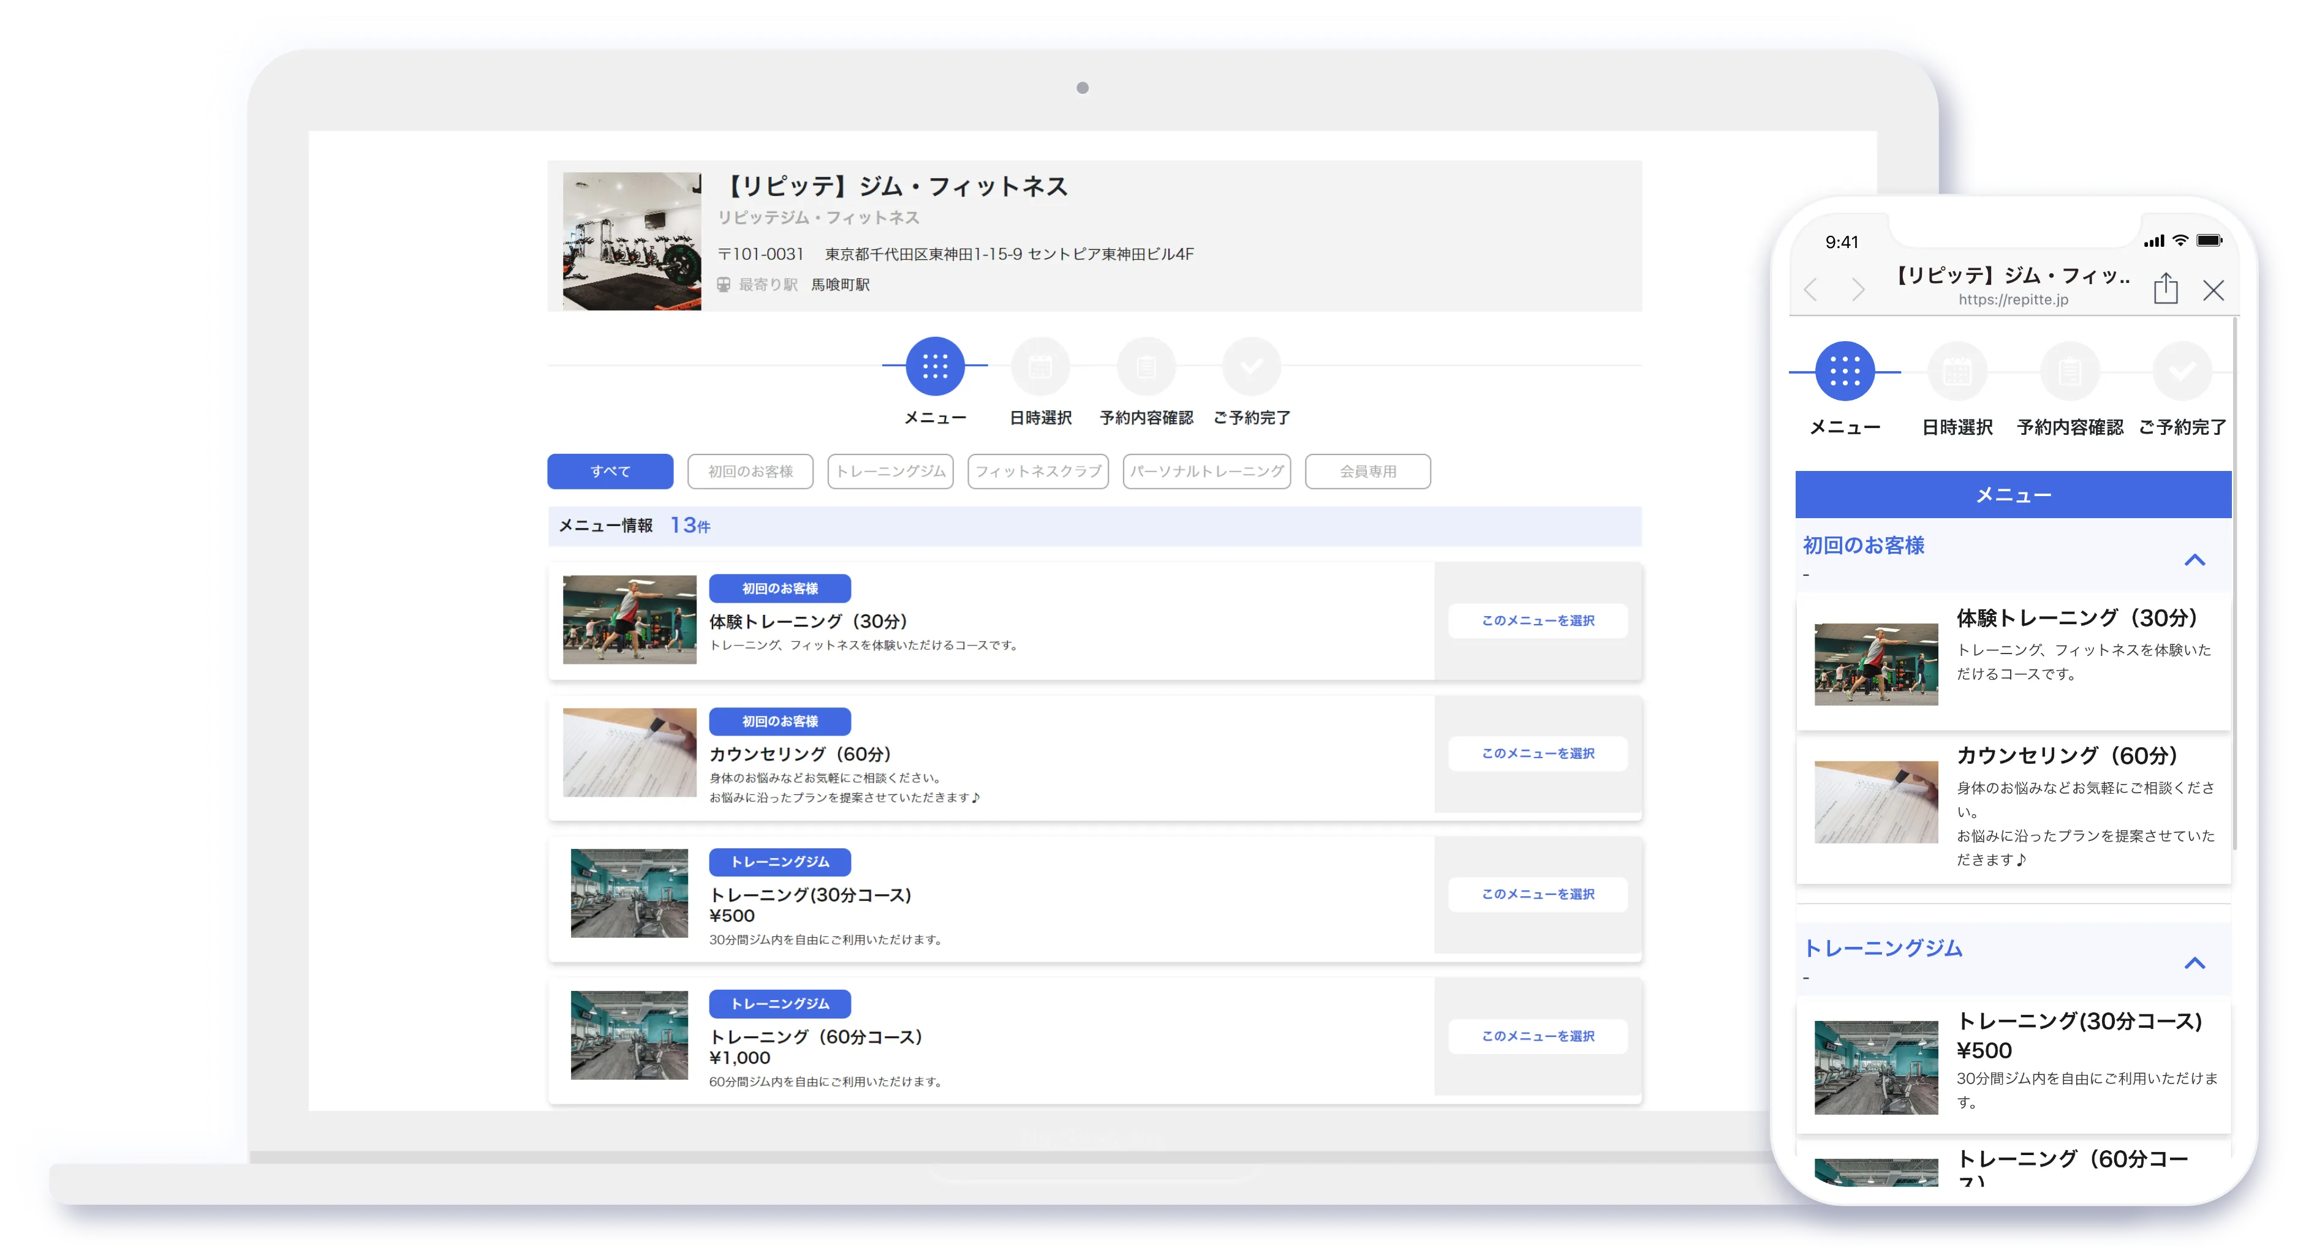Screen dimensions: 2306x1258
Task: Select the すべて filter tab
Action: (610, 472)
